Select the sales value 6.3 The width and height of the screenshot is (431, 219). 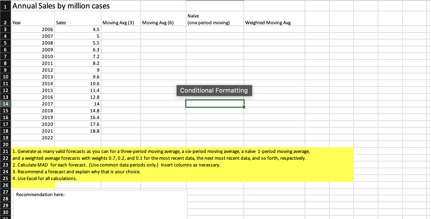(x=78, y=50)
